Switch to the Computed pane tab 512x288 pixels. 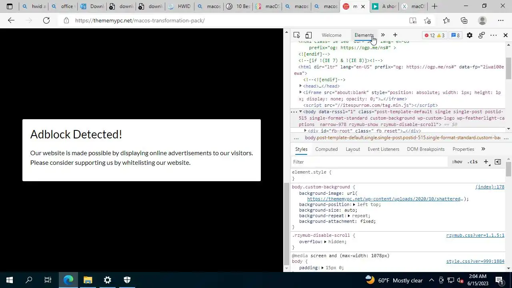pos(326,149)
